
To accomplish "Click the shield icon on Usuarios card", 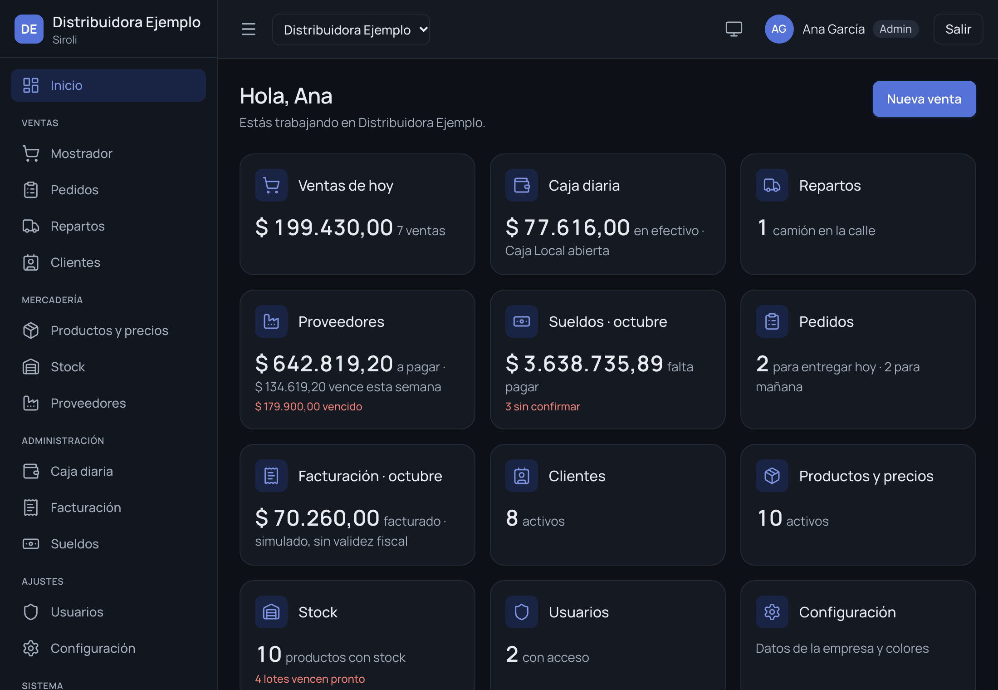I will 522,612.
